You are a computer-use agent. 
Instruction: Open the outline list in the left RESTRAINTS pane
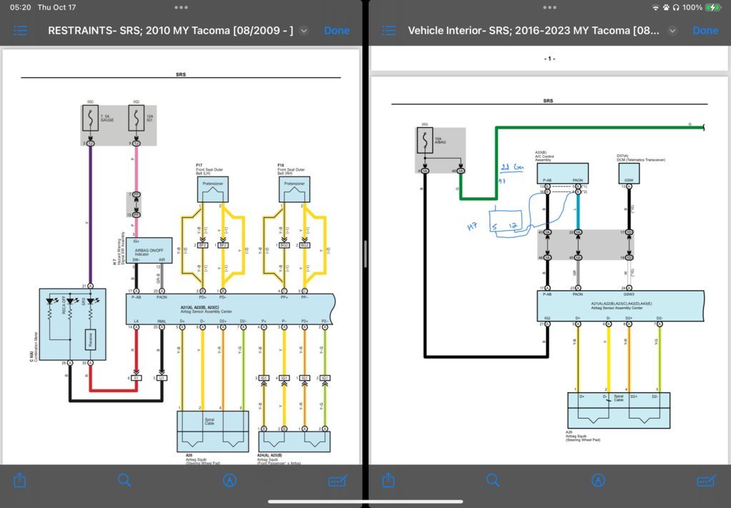21,31
